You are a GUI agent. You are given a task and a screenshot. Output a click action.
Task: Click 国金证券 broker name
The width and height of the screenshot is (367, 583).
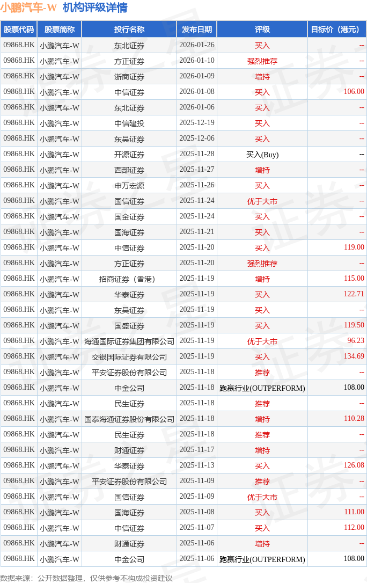point(129,217)
